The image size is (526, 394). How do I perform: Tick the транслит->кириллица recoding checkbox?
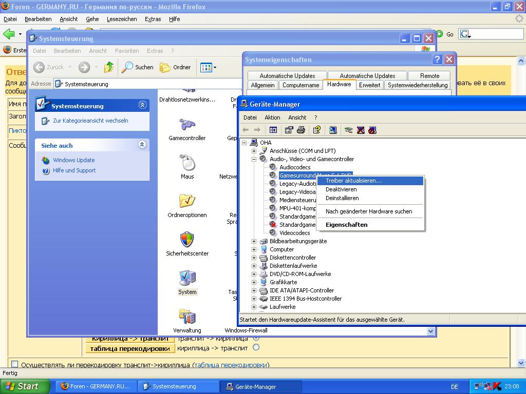tap(15, 364)
